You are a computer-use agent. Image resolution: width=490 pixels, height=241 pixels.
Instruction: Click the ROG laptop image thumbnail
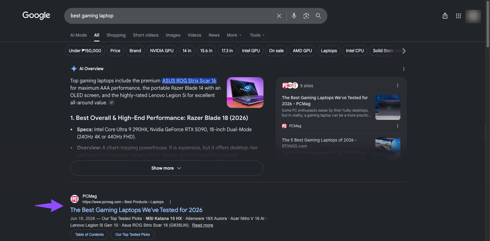point(245,92)
